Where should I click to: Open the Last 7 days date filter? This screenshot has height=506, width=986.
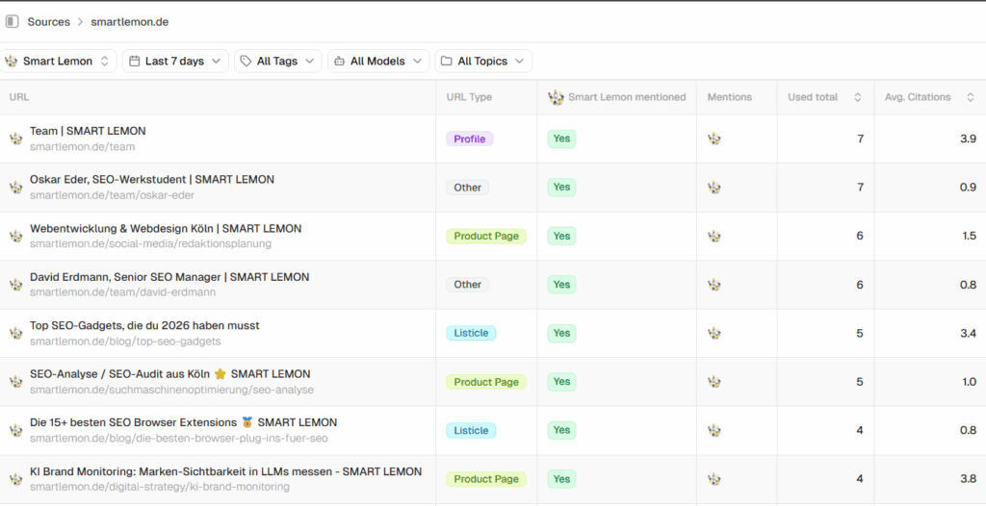175,61
